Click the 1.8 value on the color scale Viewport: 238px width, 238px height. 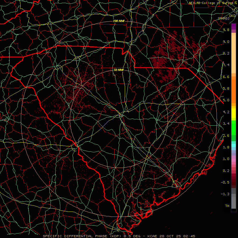(226, 147)
